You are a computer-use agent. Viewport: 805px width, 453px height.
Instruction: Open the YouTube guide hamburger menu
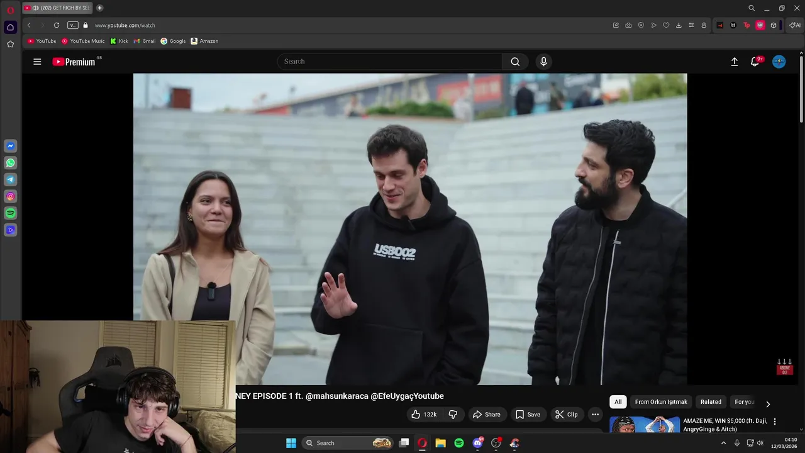[x=37, y=62]
